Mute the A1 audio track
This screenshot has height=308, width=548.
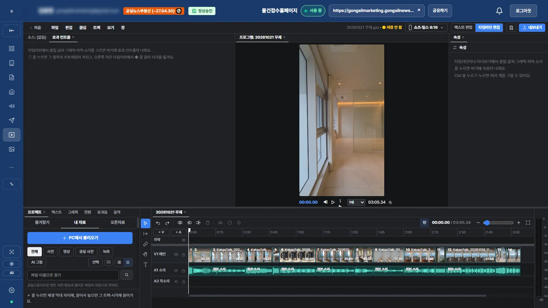[176, 270]
